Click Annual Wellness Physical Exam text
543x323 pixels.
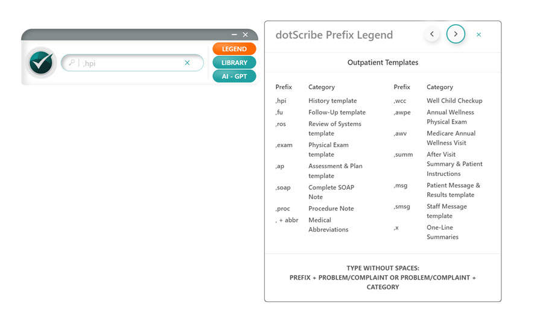tap(450, 117)
